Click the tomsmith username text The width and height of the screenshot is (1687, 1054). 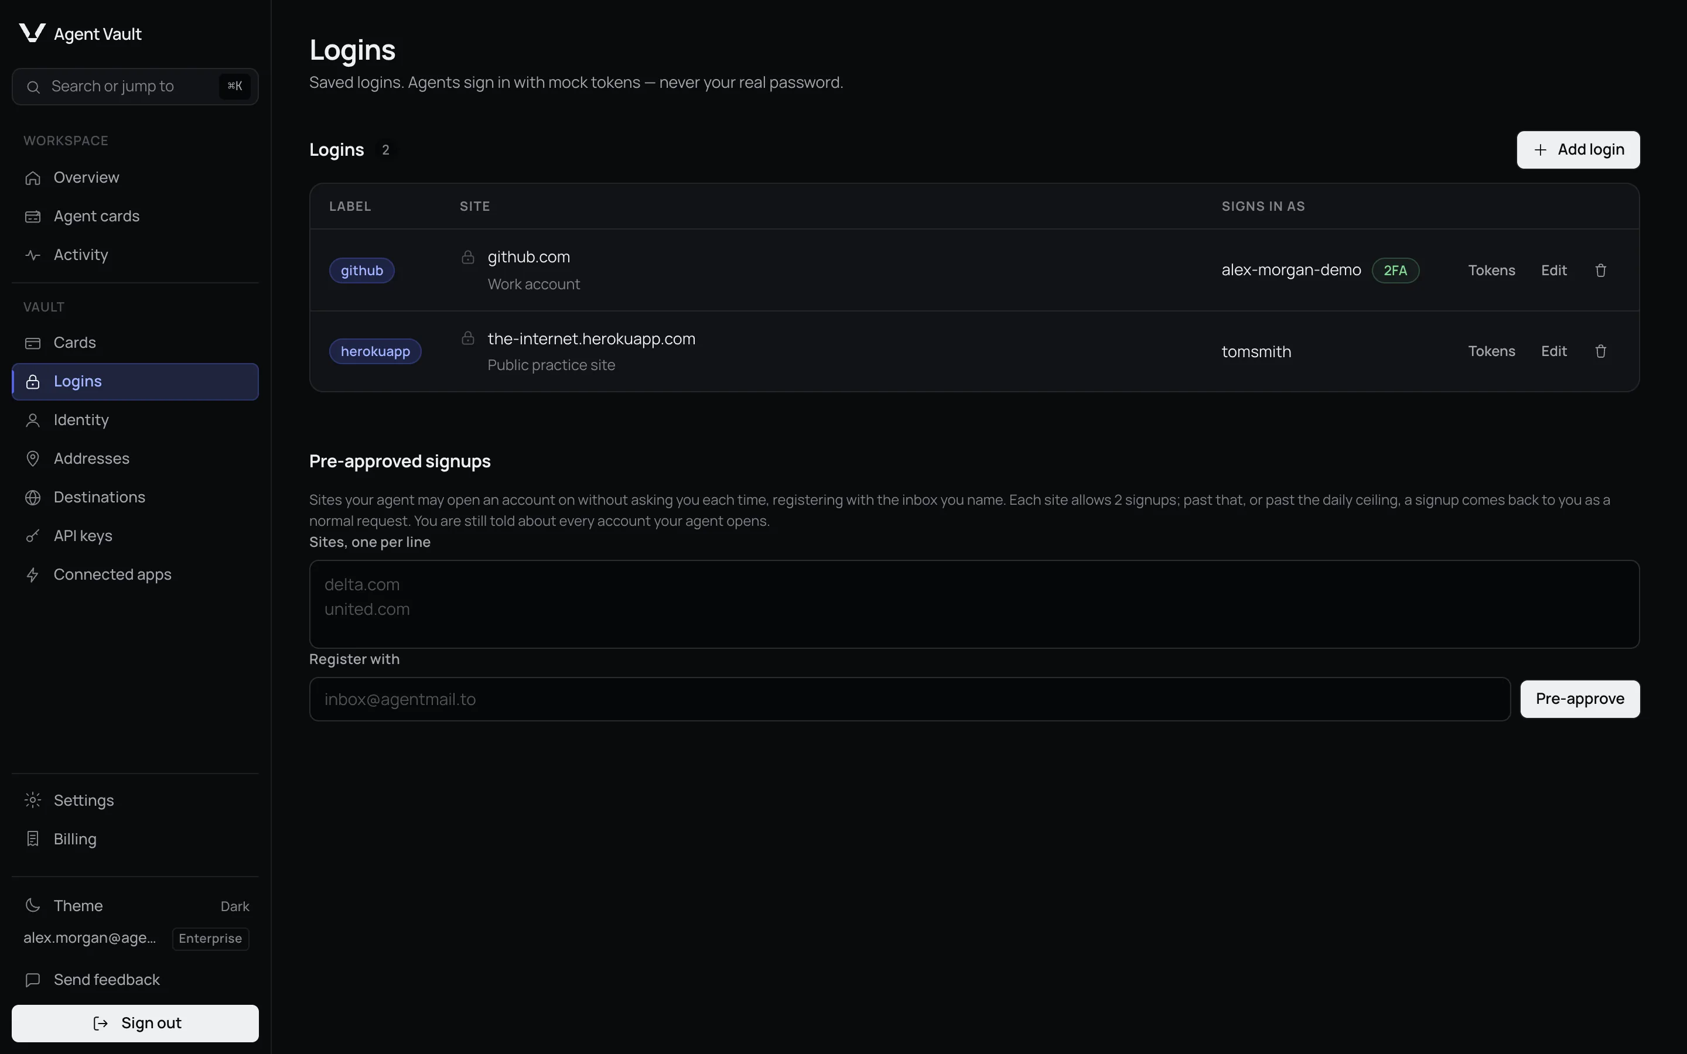1256,352
